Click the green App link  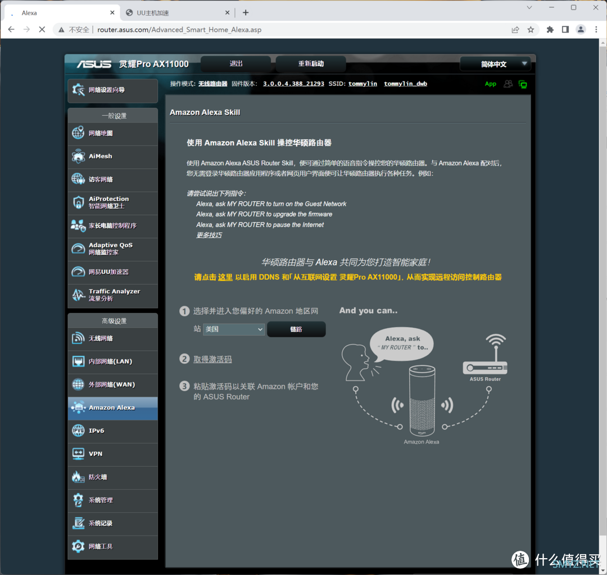[x=490, y=84]
